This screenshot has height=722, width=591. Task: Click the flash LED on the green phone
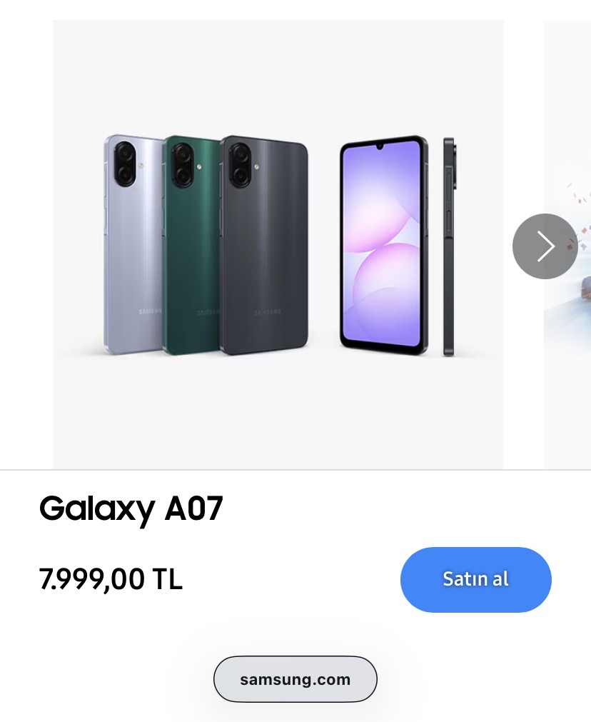click(199, 166)
